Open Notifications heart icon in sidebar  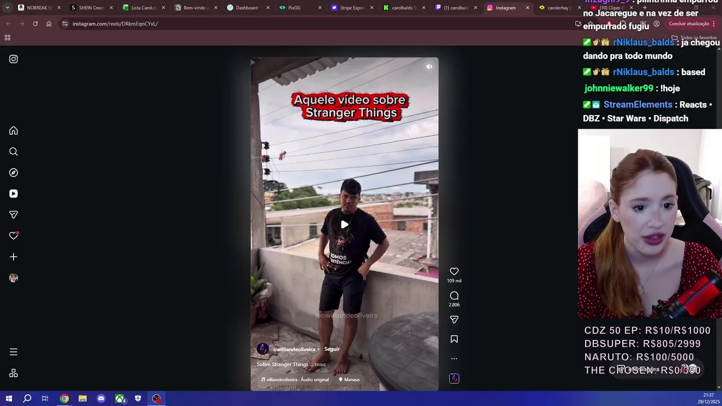14,236
